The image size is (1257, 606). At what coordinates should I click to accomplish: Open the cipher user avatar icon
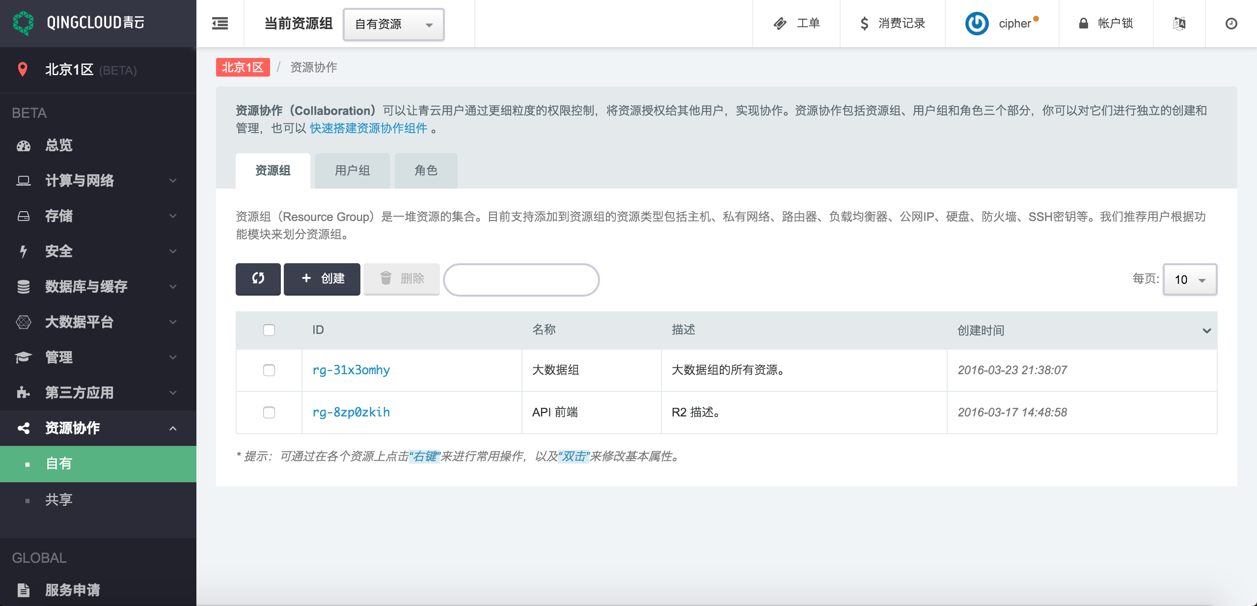pyautogui.click(x=977, y=23)
